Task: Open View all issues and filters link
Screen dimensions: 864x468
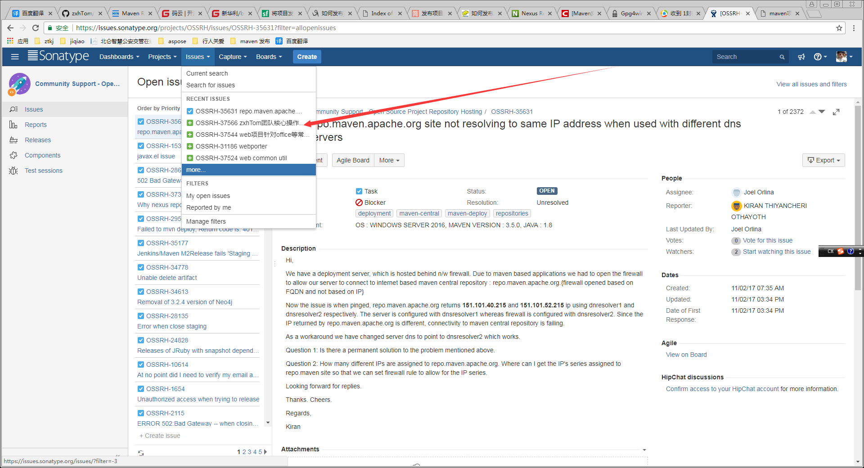Action: tap(811, 84)
